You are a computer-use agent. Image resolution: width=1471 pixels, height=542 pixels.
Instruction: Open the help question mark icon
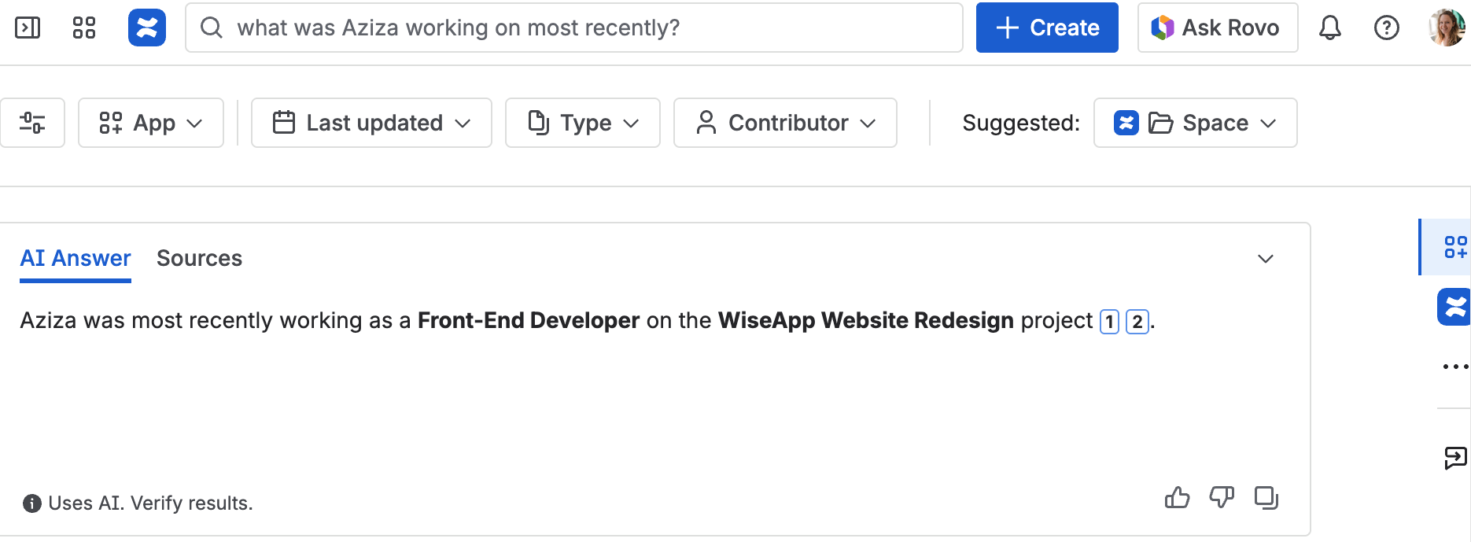click(x=1386, y=28)
